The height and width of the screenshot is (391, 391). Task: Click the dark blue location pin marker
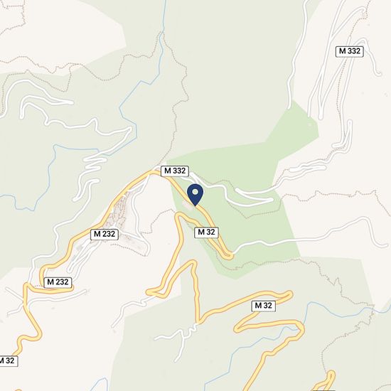coord(195,195)
